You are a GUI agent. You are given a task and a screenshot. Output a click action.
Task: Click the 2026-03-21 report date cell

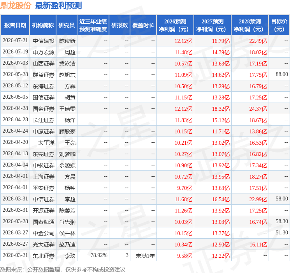15,255
